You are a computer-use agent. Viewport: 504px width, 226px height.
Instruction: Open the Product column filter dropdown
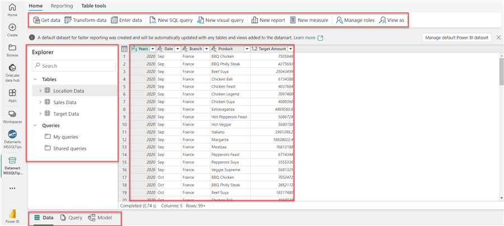[x=247, y=49]
